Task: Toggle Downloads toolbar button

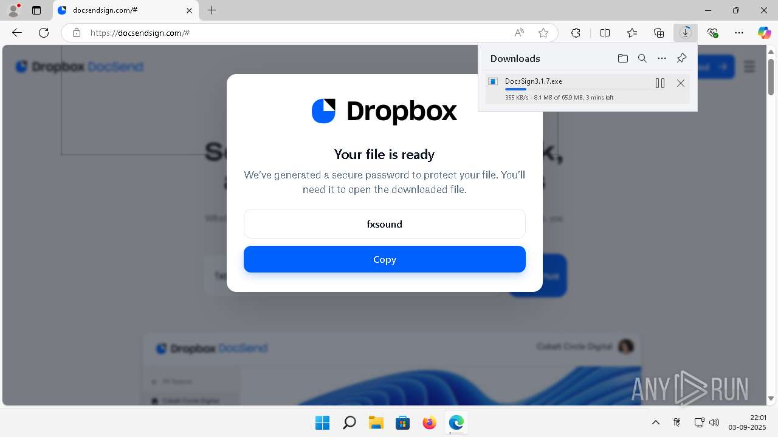Action: point(686,33)
